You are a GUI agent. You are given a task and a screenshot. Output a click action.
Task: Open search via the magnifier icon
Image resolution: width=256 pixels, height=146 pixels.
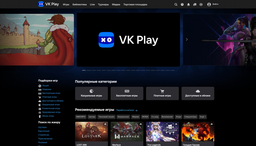[176, 4]
